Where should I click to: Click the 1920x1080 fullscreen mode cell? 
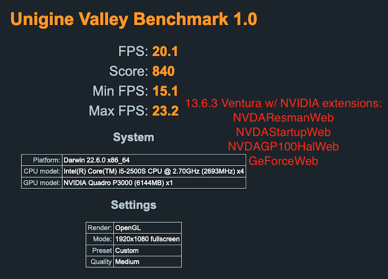click(148, 239)
